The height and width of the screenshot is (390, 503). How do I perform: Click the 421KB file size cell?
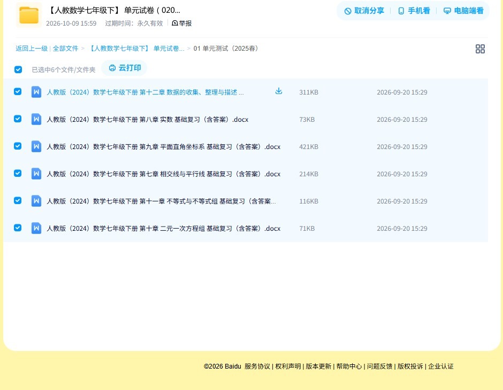click(309, 146)
